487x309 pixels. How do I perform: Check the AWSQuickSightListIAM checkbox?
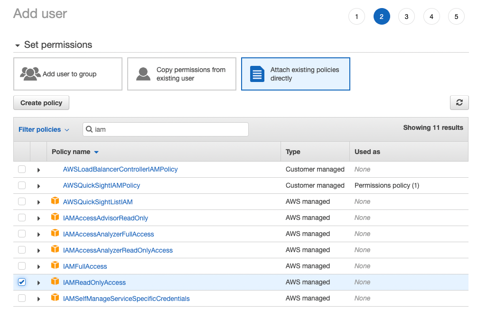[x=22, y=201]
